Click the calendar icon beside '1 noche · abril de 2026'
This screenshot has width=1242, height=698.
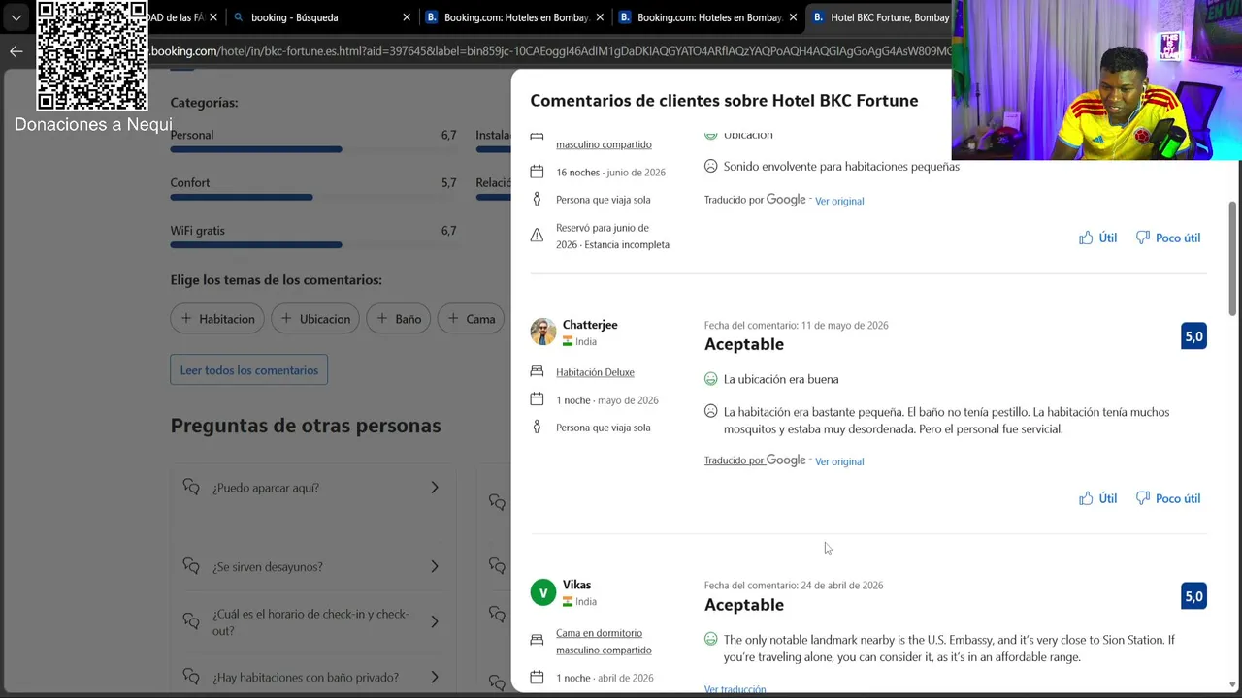[537, 677]
